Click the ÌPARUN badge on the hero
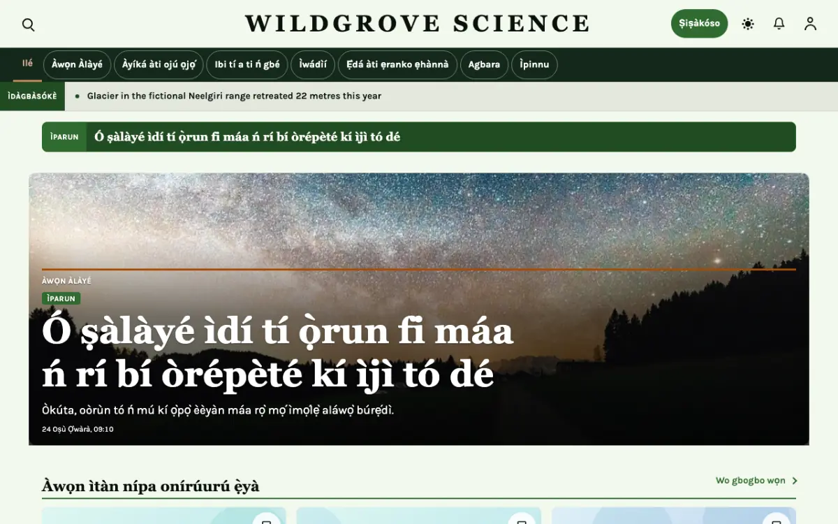 click(61, 298)
